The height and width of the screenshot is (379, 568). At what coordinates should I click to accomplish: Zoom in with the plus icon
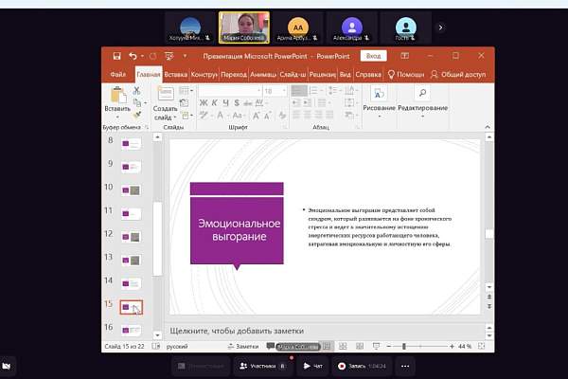[x=452, y=347]
